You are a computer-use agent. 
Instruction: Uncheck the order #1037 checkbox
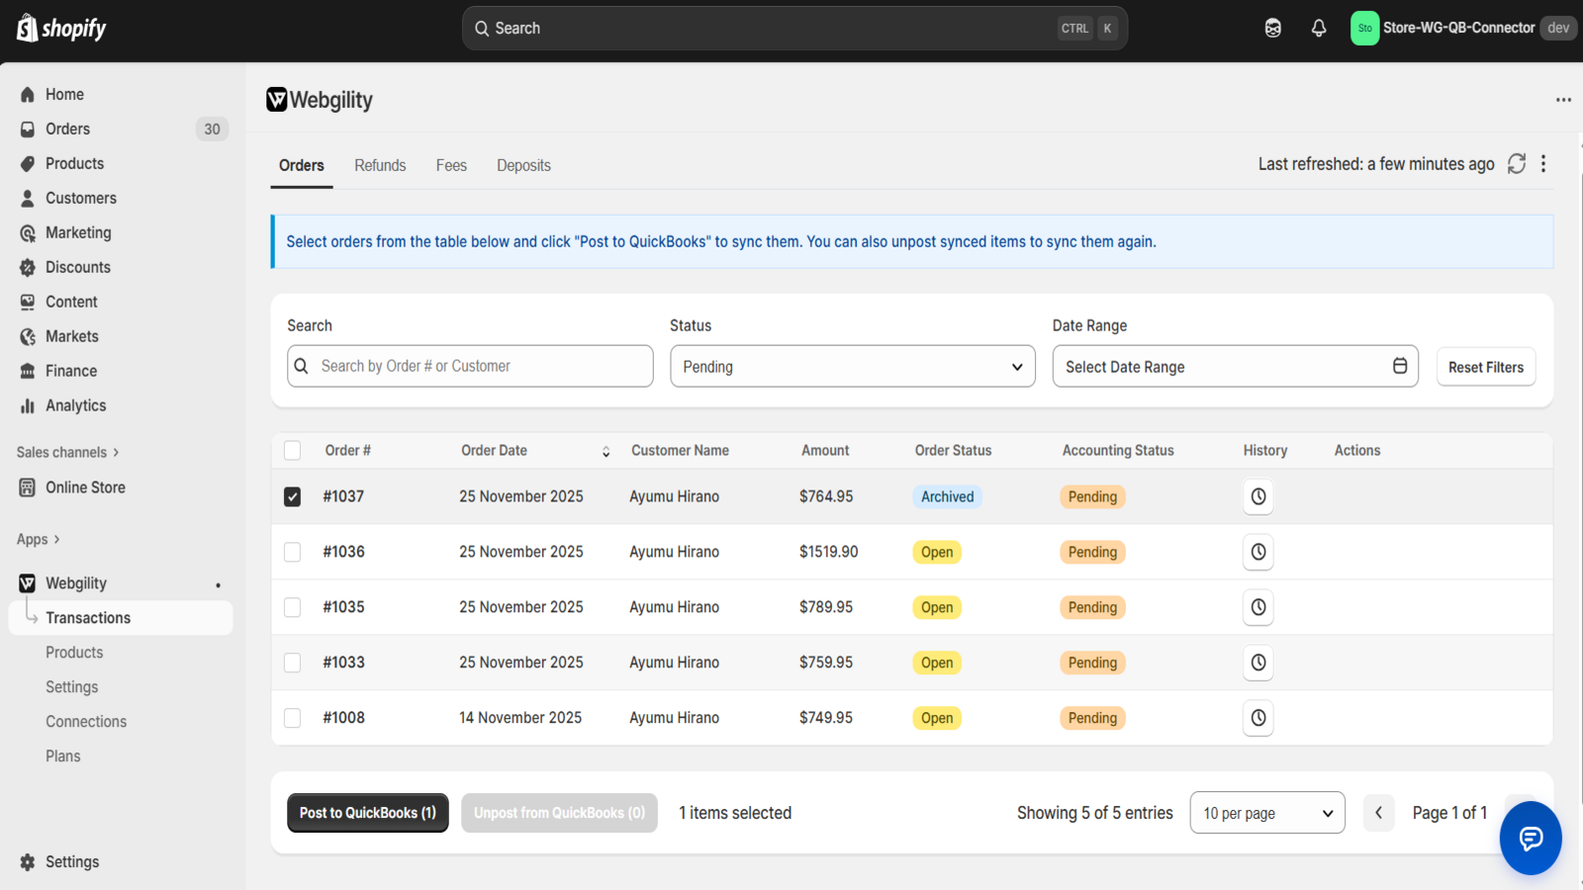(x=292, y=496)
